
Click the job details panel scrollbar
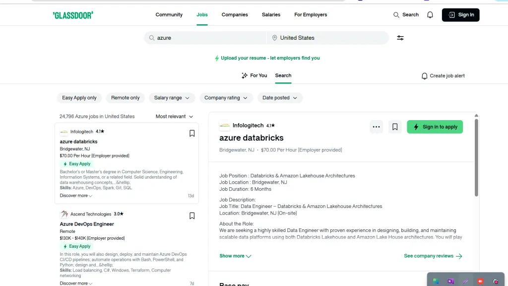tap(476, 157)
